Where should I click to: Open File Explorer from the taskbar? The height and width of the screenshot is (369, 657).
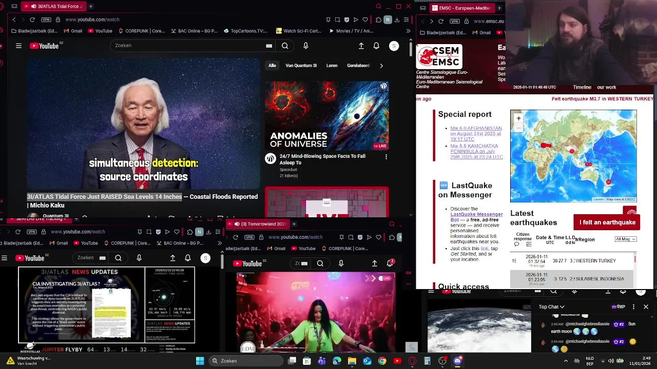(352, 361)
